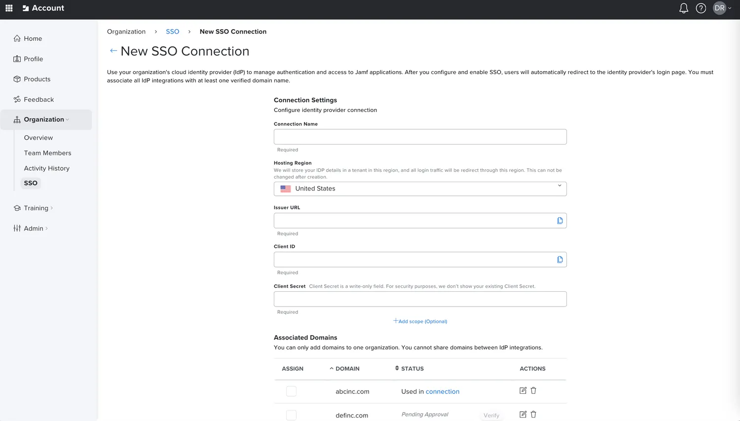This screenshot has width=740, height=421.
Task: Select the Home icon in the sidebar
Action: click(x=16, y=38)
